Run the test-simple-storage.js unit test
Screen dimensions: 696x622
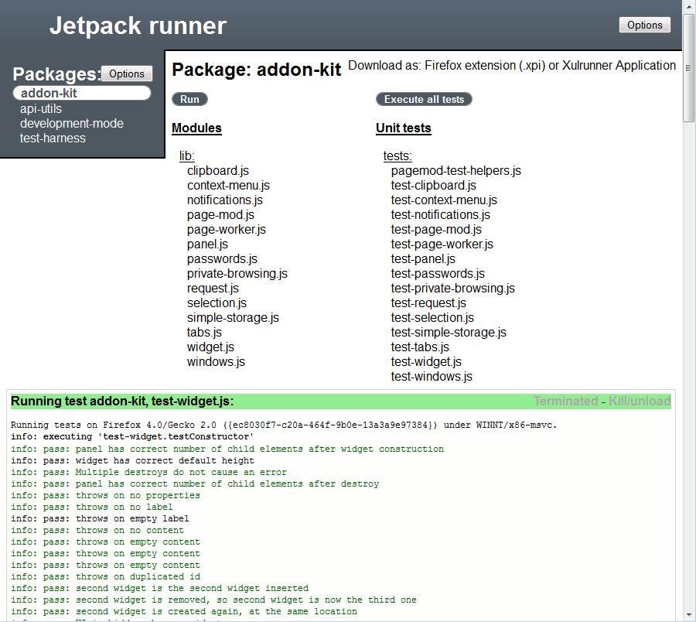[x=449, y=332]
